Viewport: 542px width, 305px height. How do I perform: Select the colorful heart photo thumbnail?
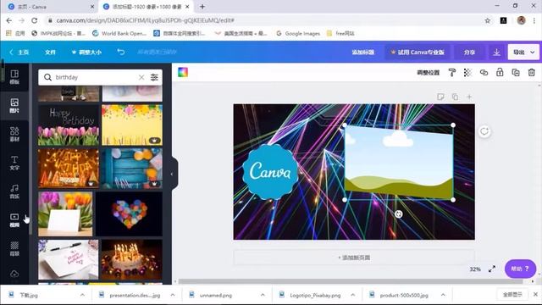pos(130,214)
